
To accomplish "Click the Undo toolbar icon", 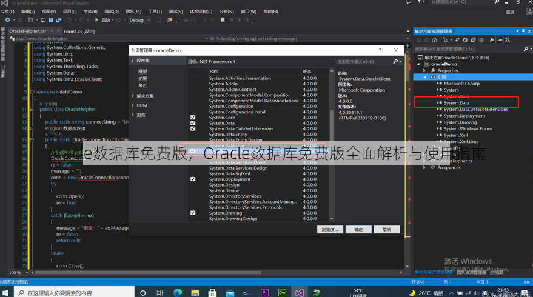I will pos(69,20).
